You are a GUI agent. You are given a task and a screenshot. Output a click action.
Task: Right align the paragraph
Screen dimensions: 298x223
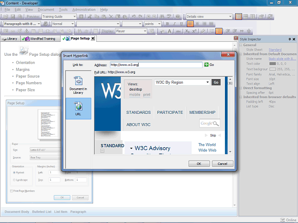tap(204, 24)
